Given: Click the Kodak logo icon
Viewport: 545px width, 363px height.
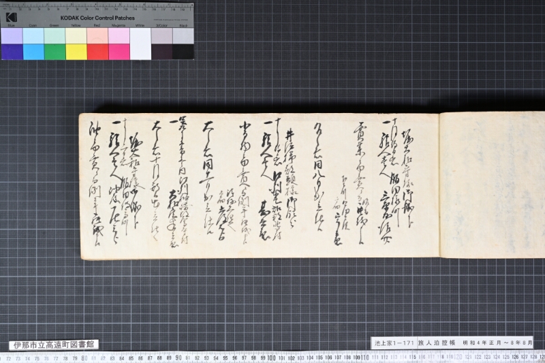Looking at the screenshot, I should (11, 18).
